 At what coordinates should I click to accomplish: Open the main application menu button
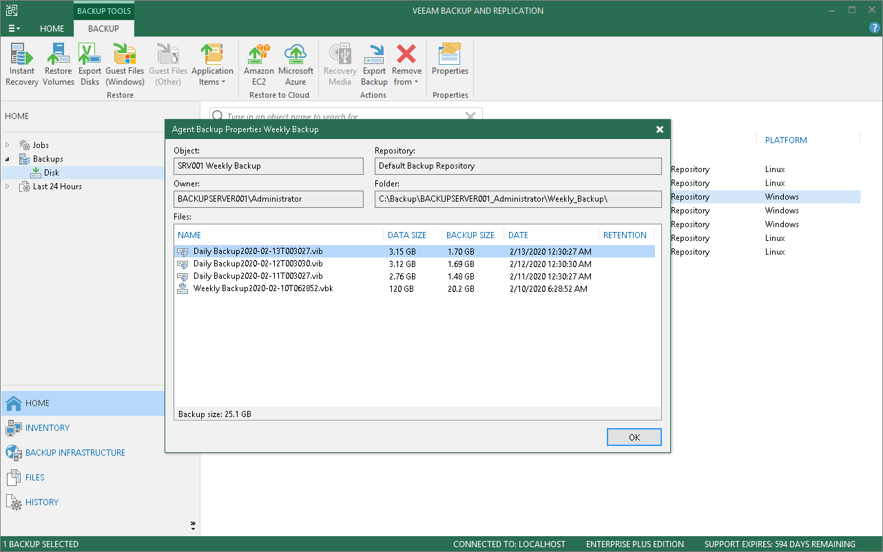coord(14,28)
